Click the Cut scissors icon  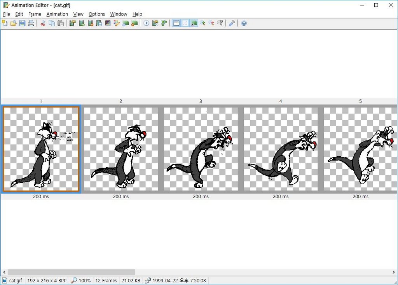tap(43, 23)
